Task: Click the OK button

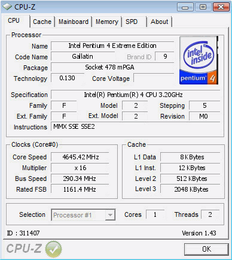Action: pyautogui.click(x=206, y=249)
